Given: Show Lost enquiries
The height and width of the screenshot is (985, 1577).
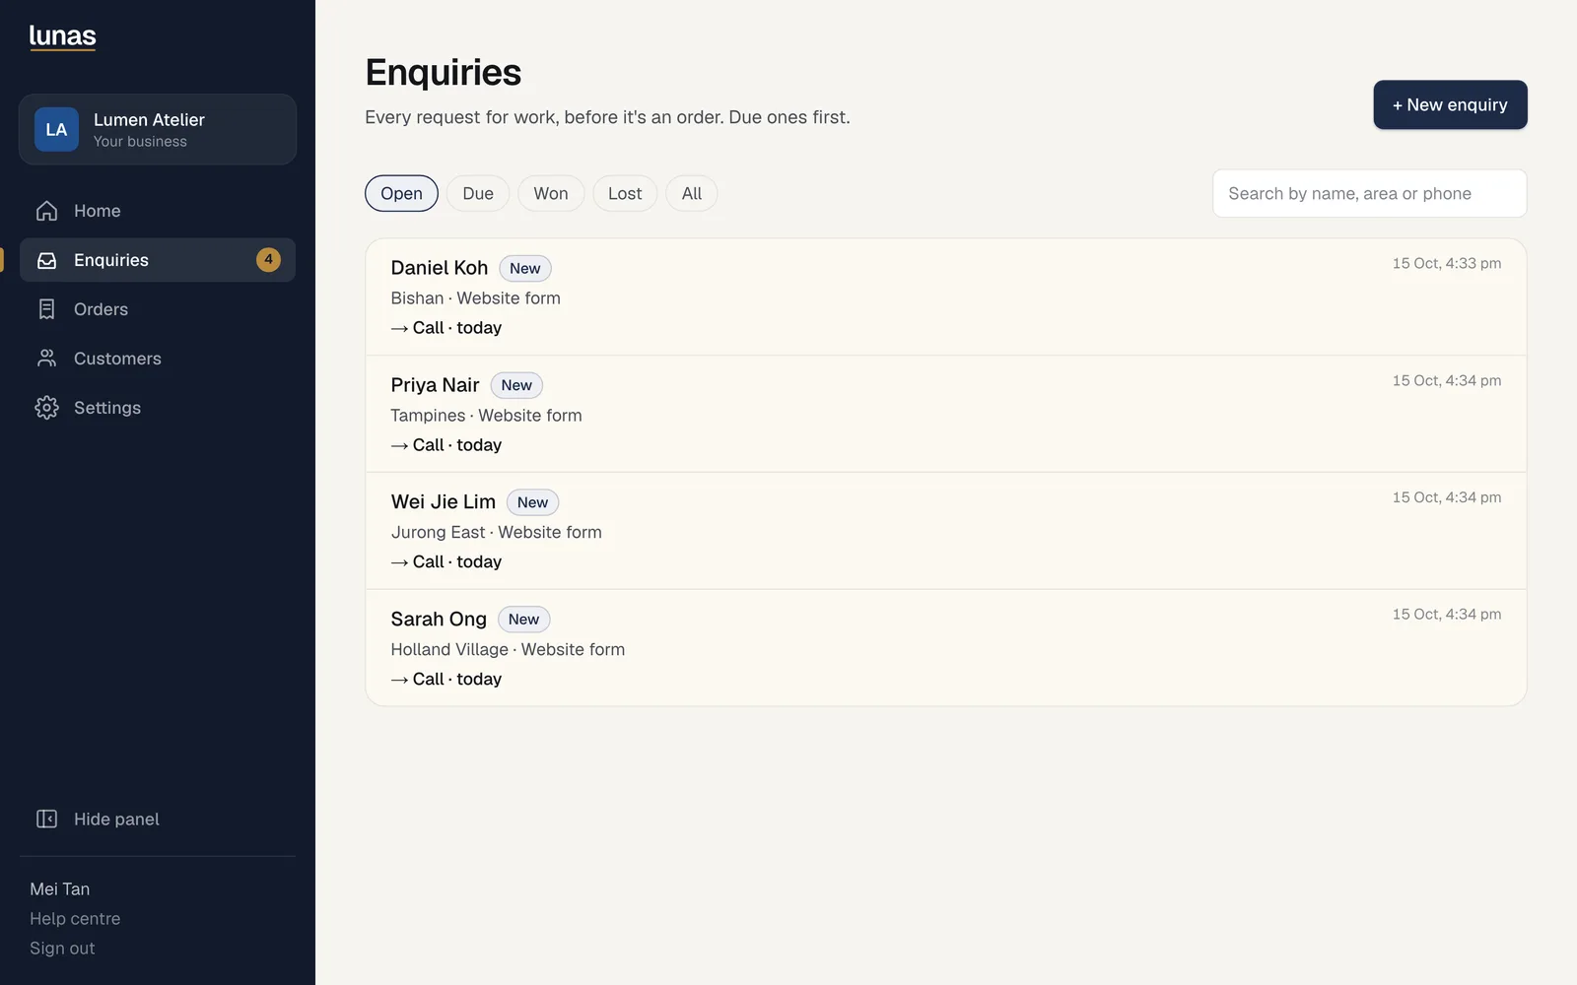Looking at the screenshot, I should pyautogui.click(x=625, y=193).
